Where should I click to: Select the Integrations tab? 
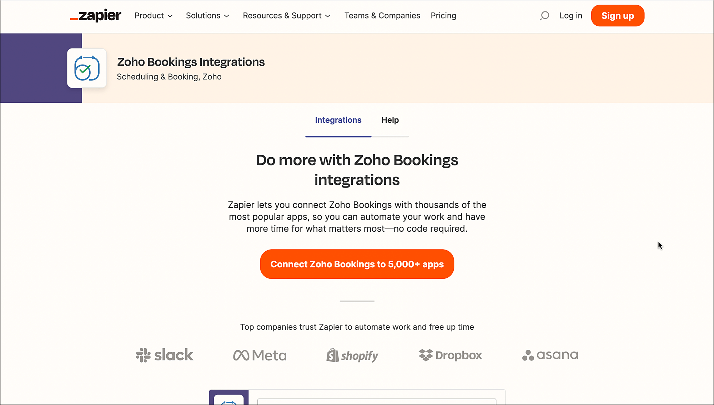[x=338, y=120]
